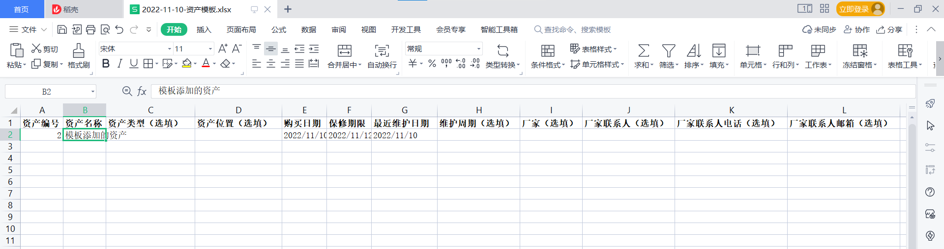Toggle Bold formatting
Viewport: 944px width, 249px height.
(106, 64)
